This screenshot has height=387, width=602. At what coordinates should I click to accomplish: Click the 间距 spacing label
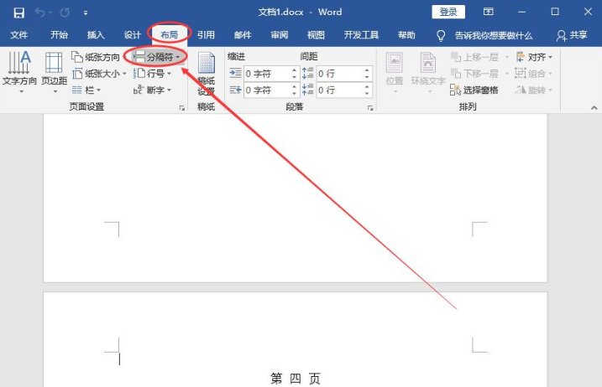(x=309, y=57)
